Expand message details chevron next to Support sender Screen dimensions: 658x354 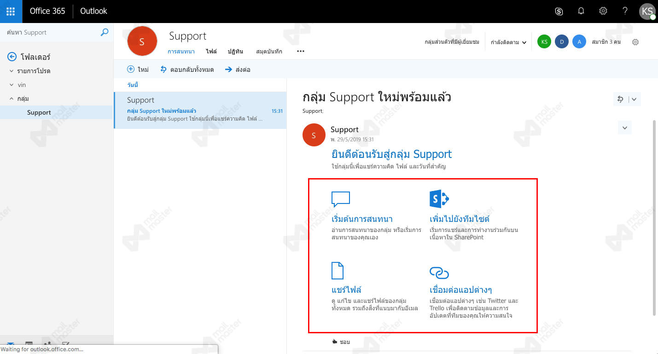point(625,128)
